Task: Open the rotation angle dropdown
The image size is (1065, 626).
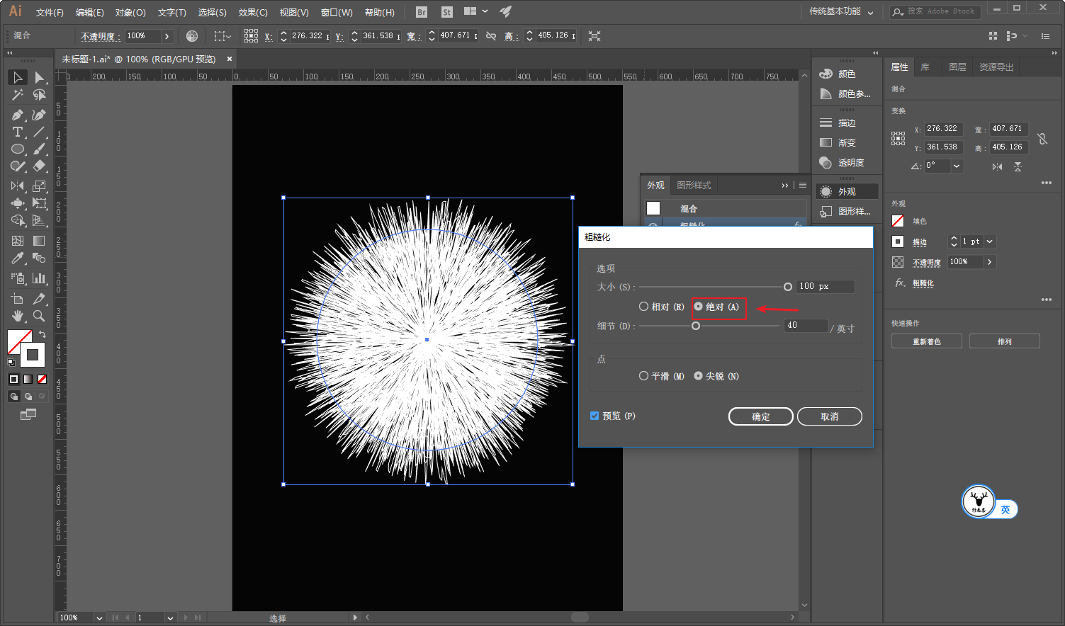Action: (957, 166)
